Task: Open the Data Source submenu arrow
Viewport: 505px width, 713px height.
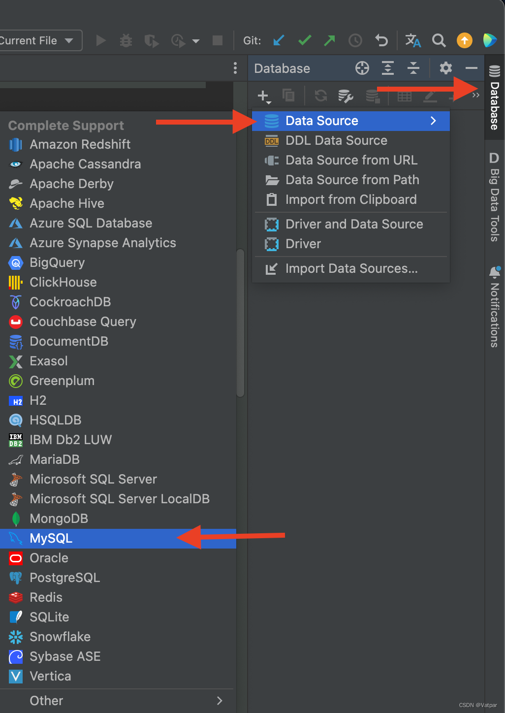Action: pyautogui.click(x=433, y=121)
